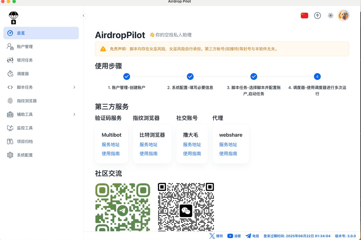Image resolution: width=361 pixels, height=240 pixels.
Task: Open Multibot 使用指南 link
Action: pyautogui.click(x=111, y=154)
